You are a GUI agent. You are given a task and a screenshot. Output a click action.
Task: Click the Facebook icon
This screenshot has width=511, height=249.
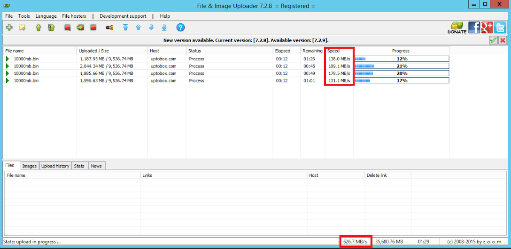(x=474, y=28)
